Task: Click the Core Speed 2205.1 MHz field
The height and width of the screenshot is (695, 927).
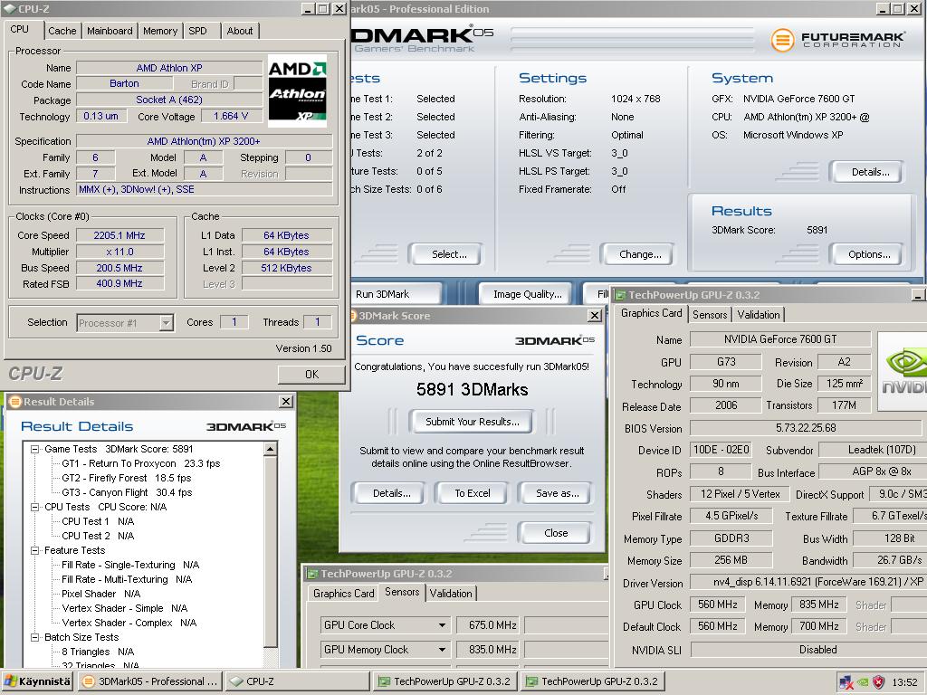Action: [x=119, y=235]
